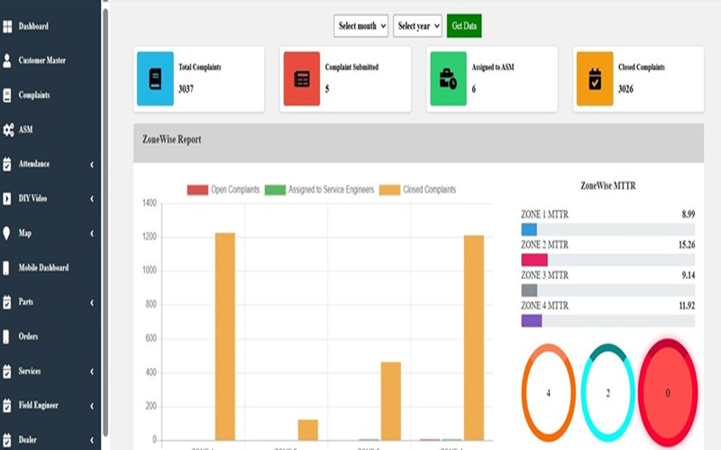Click the Dealer calendar icon
The width and height of the screenshot is (721, 450).
tap(7, 440)
